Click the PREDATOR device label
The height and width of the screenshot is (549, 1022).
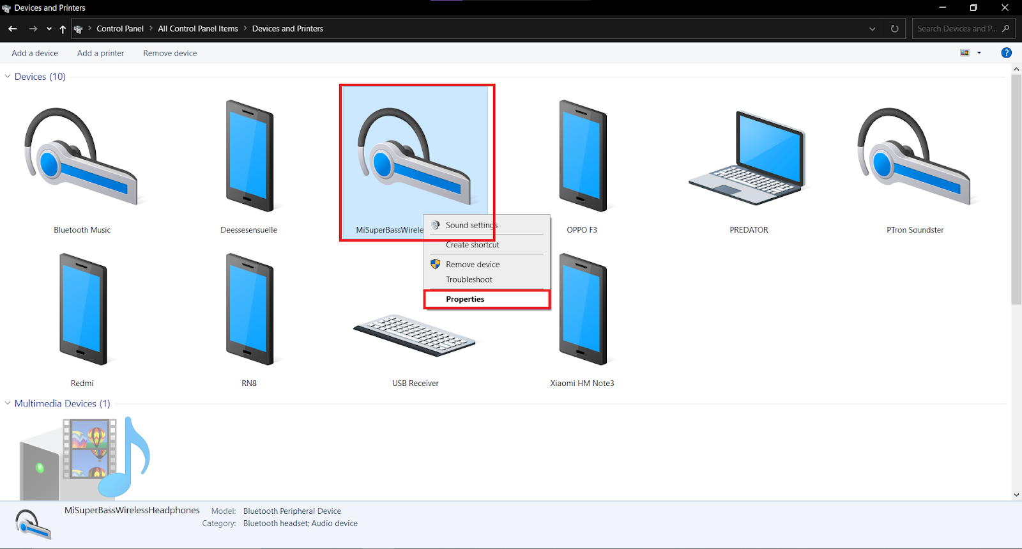(749, 230)
